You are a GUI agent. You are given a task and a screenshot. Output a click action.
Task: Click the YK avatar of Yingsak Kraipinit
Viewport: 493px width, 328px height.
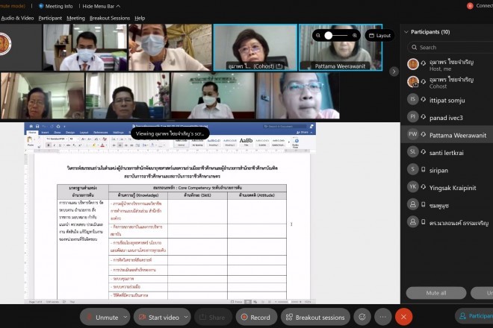412,187
